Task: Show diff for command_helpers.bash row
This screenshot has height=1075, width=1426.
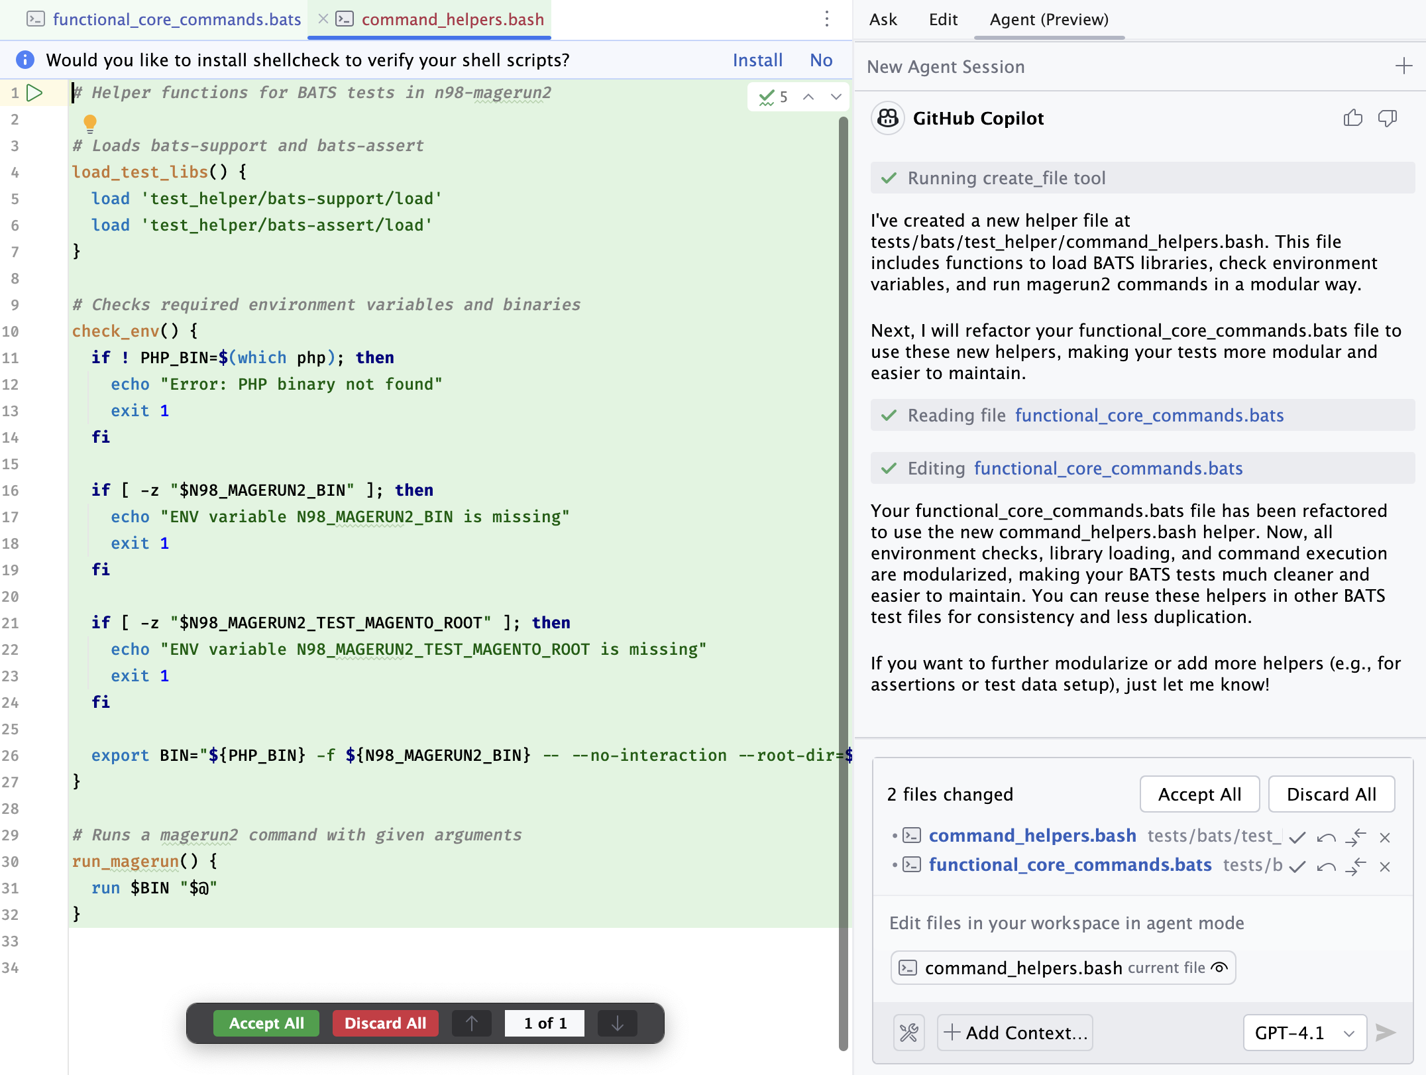Action: [x=1356, y=837]
